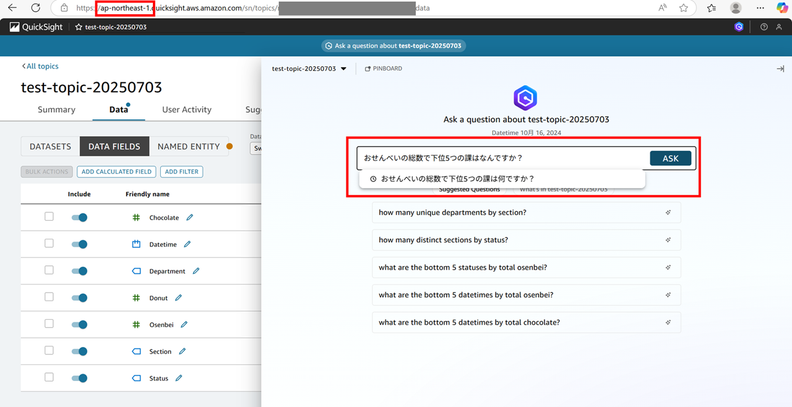Image resolution: width=792 pixels, height=407 pixels.
Task: Switch to the Summary tab
Action: (x=56, y=109)
